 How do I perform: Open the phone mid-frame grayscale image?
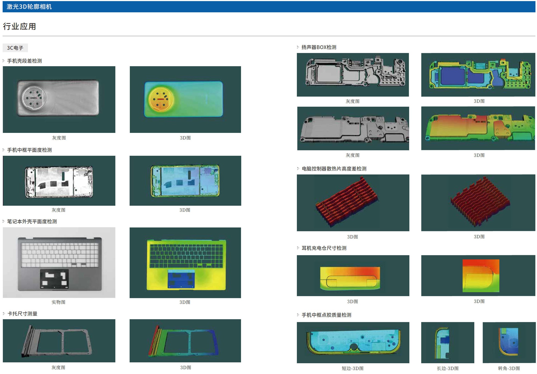(x=59, y=181)
